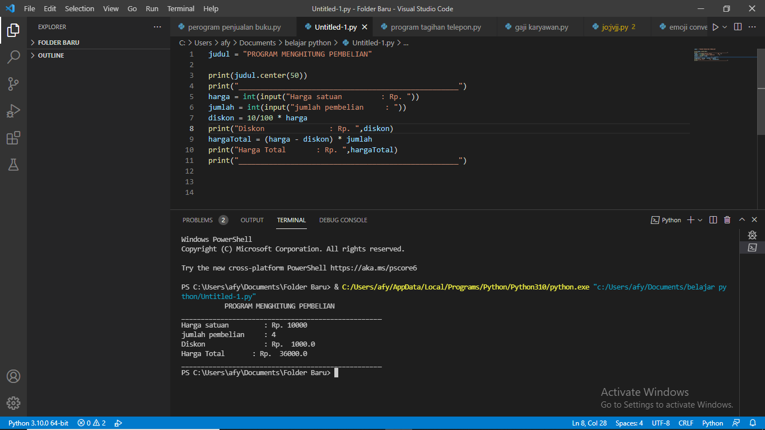Close the Untitled-1.py tab
This screenshot has width=765, height=430.
pyautogui.click(x=365, y=27)
